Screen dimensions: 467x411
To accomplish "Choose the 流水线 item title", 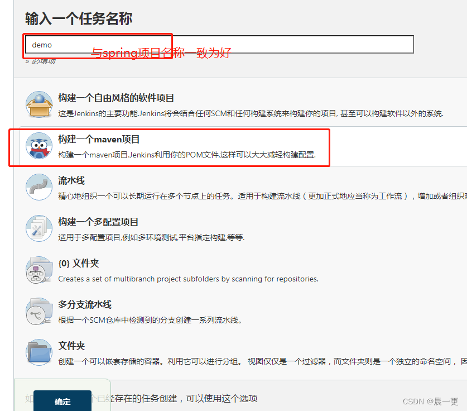I will [71, 180].
